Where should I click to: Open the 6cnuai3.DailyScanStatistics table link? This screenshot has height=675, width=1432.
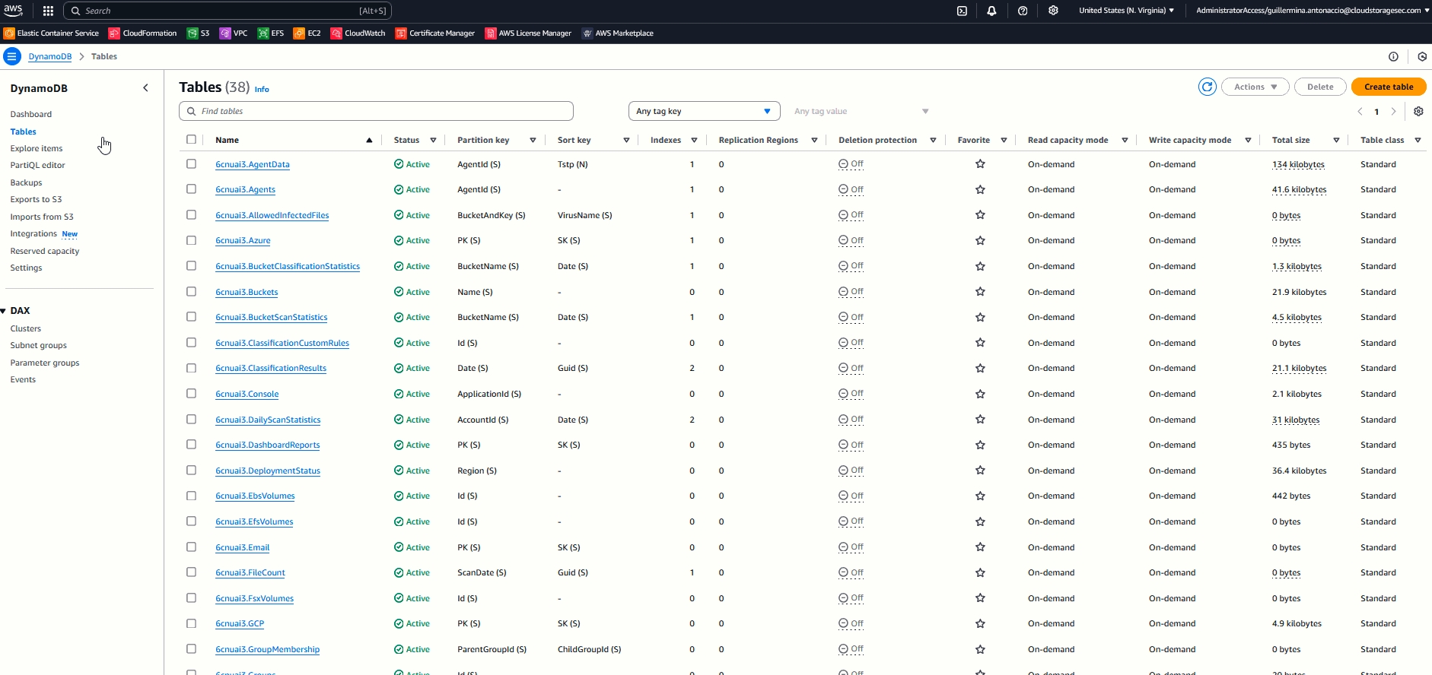pos(268,420)
